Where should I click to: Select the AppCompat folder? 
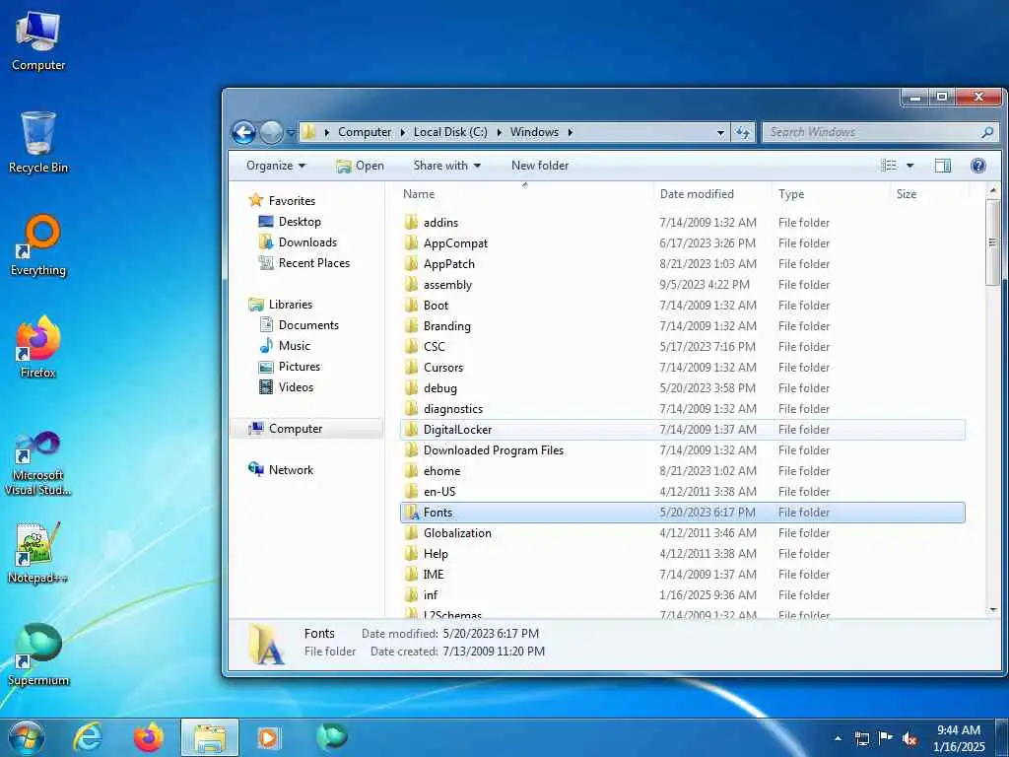click(683, 243)
